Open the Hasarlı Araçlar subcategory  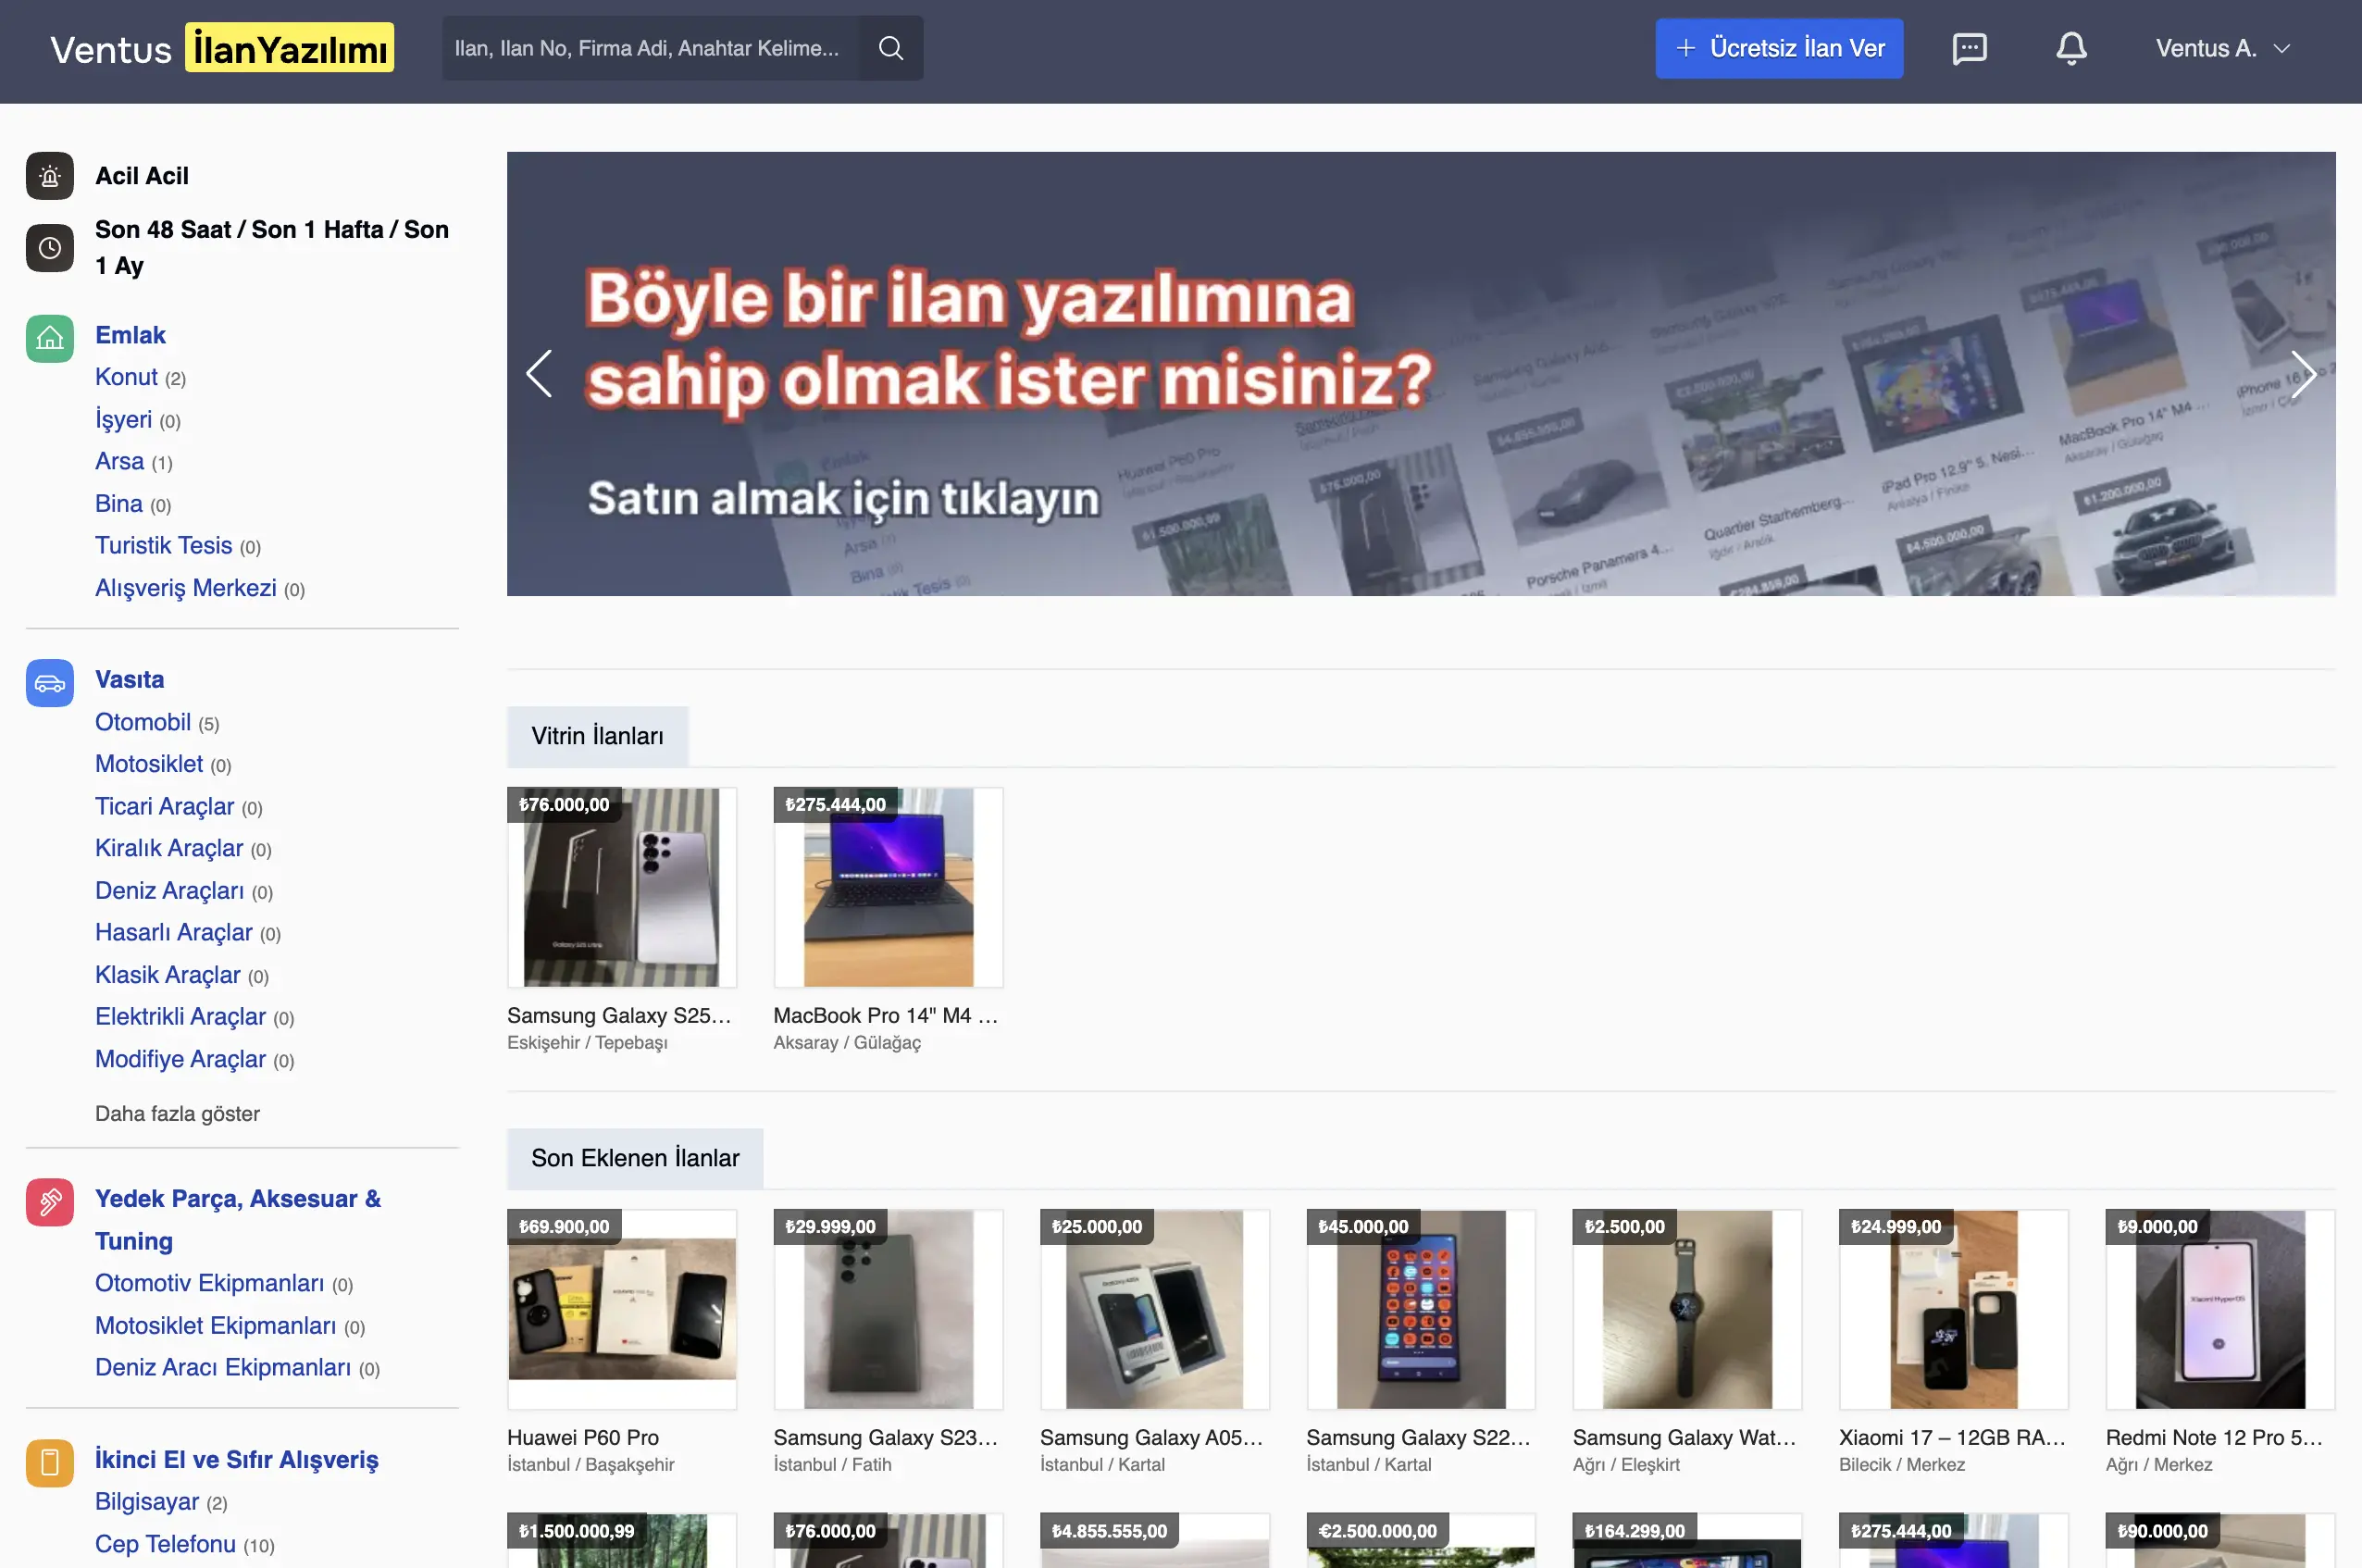tap(174, 932)
